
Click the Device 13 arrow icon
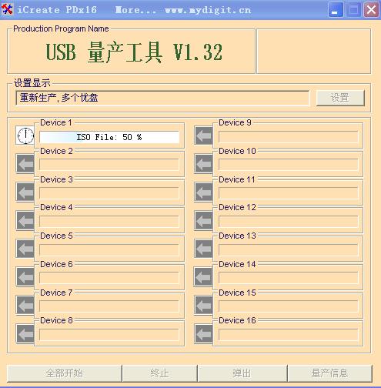coord(203,249)
